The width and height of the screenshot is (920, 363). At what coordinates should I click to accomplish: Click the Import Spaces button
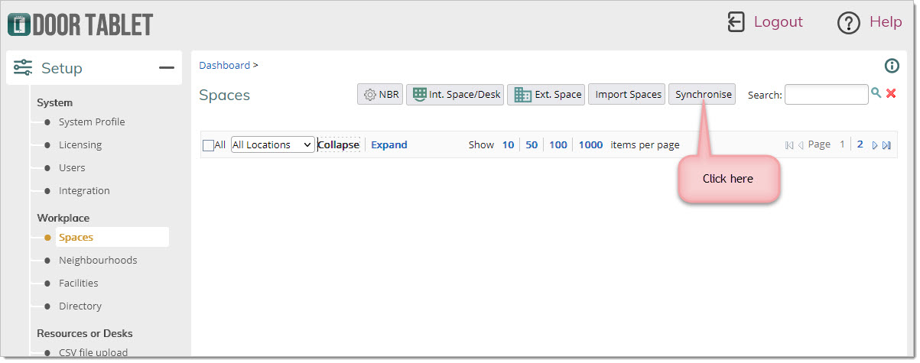pos(627,95)
